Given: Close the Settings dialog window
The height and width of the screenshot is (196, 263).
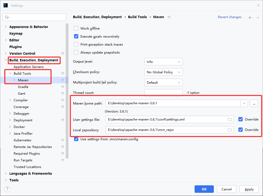Looking at the screenshot, I should pos(258,5).
